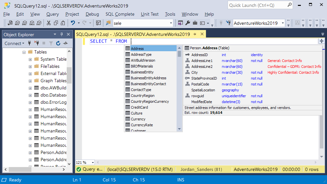Click the Visual Studio solution window icon
Image resolution: width=327 pixels, height=184 pixels.
pos(181,23)
